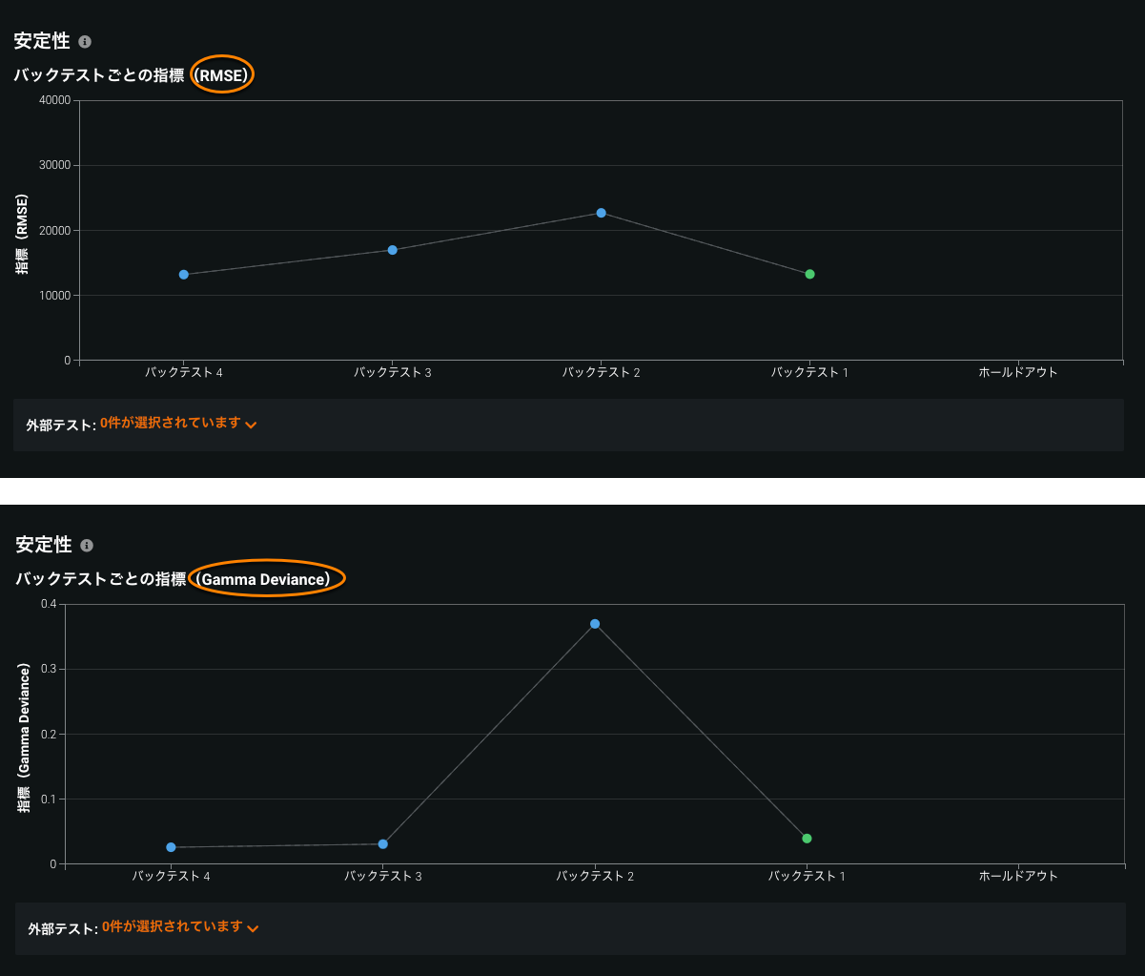Expand the chevron beside 0件が選択されています in the Gamma Deviance panel
The width and height of the screenshot is (1145, 976).
(x=253, y=928)
